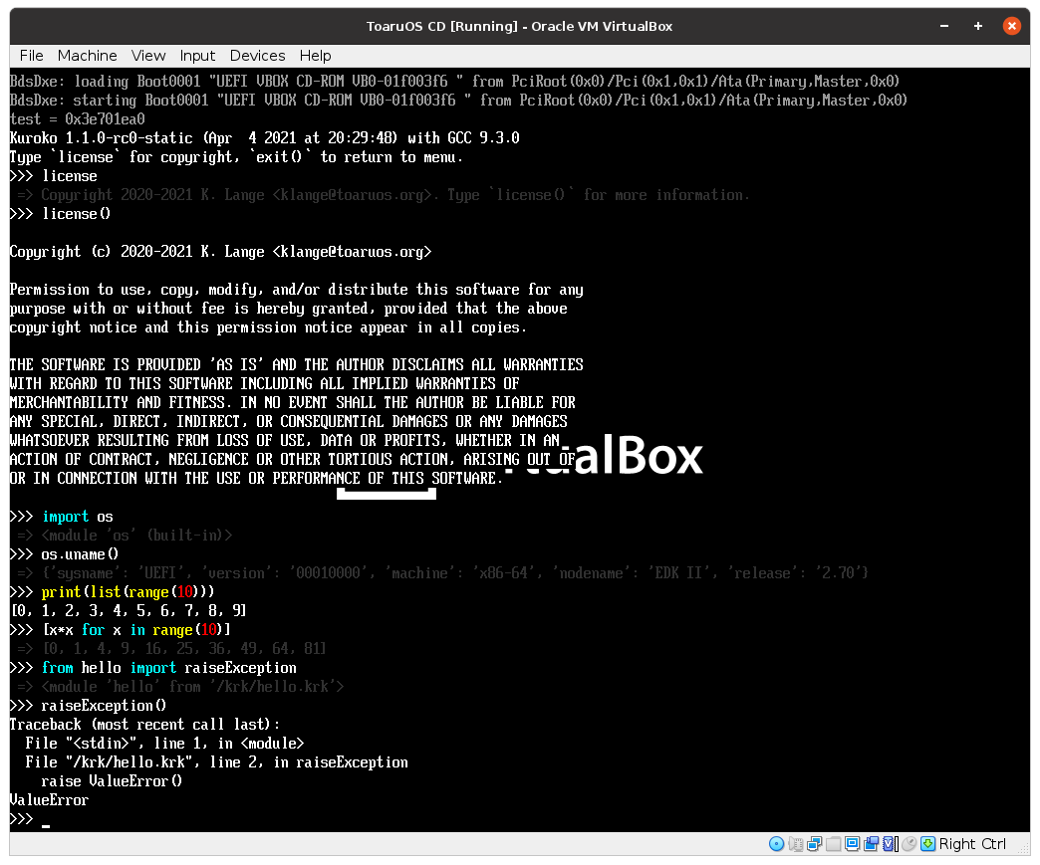The height and width of the screenshot is (865, 1040).
Task: Click the mouse integration status icon
Action: click(x=909, y=844)
